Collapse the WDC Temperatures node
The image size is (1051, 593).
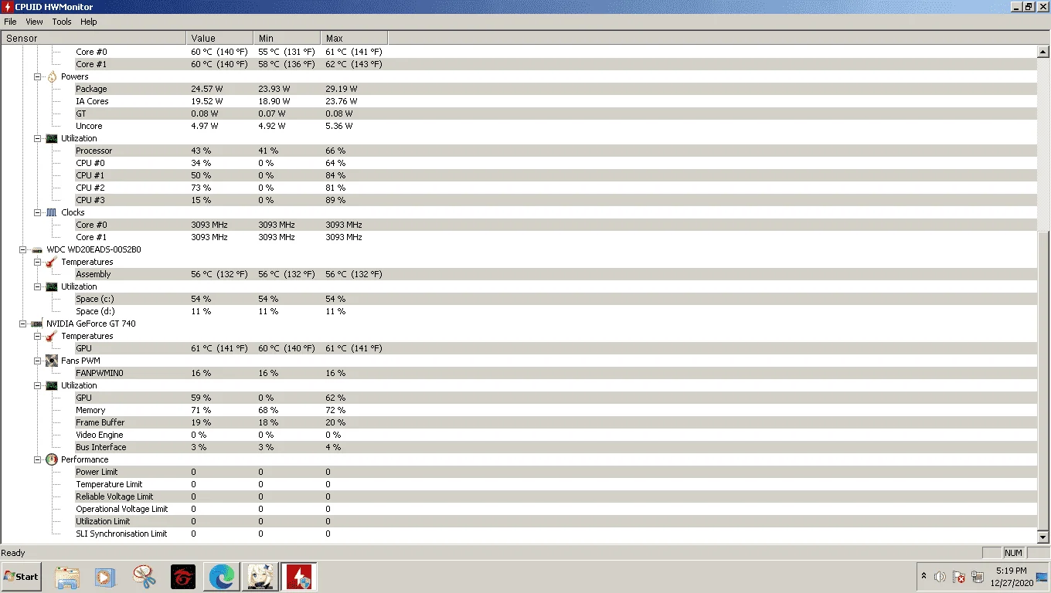click(37, 262)
